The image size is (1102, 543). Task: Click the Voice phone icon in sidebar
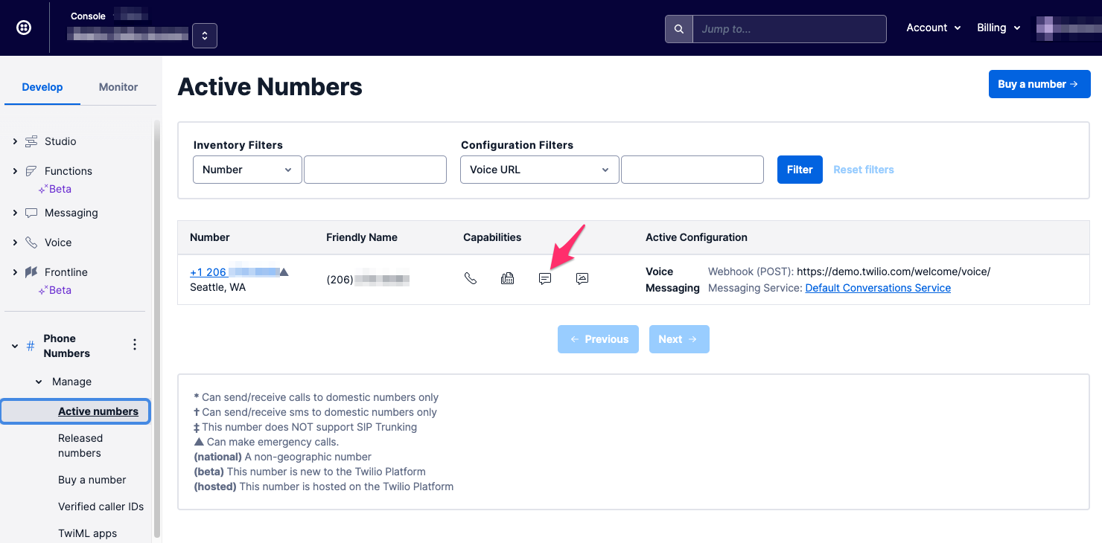(31, 242)
